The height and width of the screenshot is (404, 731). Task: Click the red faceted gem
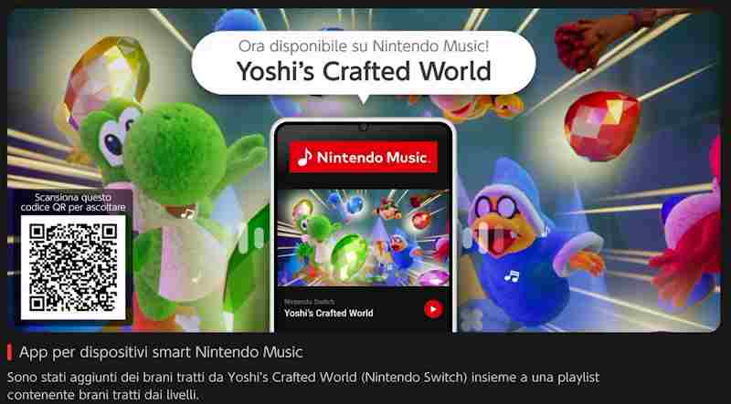coord(602,126)
